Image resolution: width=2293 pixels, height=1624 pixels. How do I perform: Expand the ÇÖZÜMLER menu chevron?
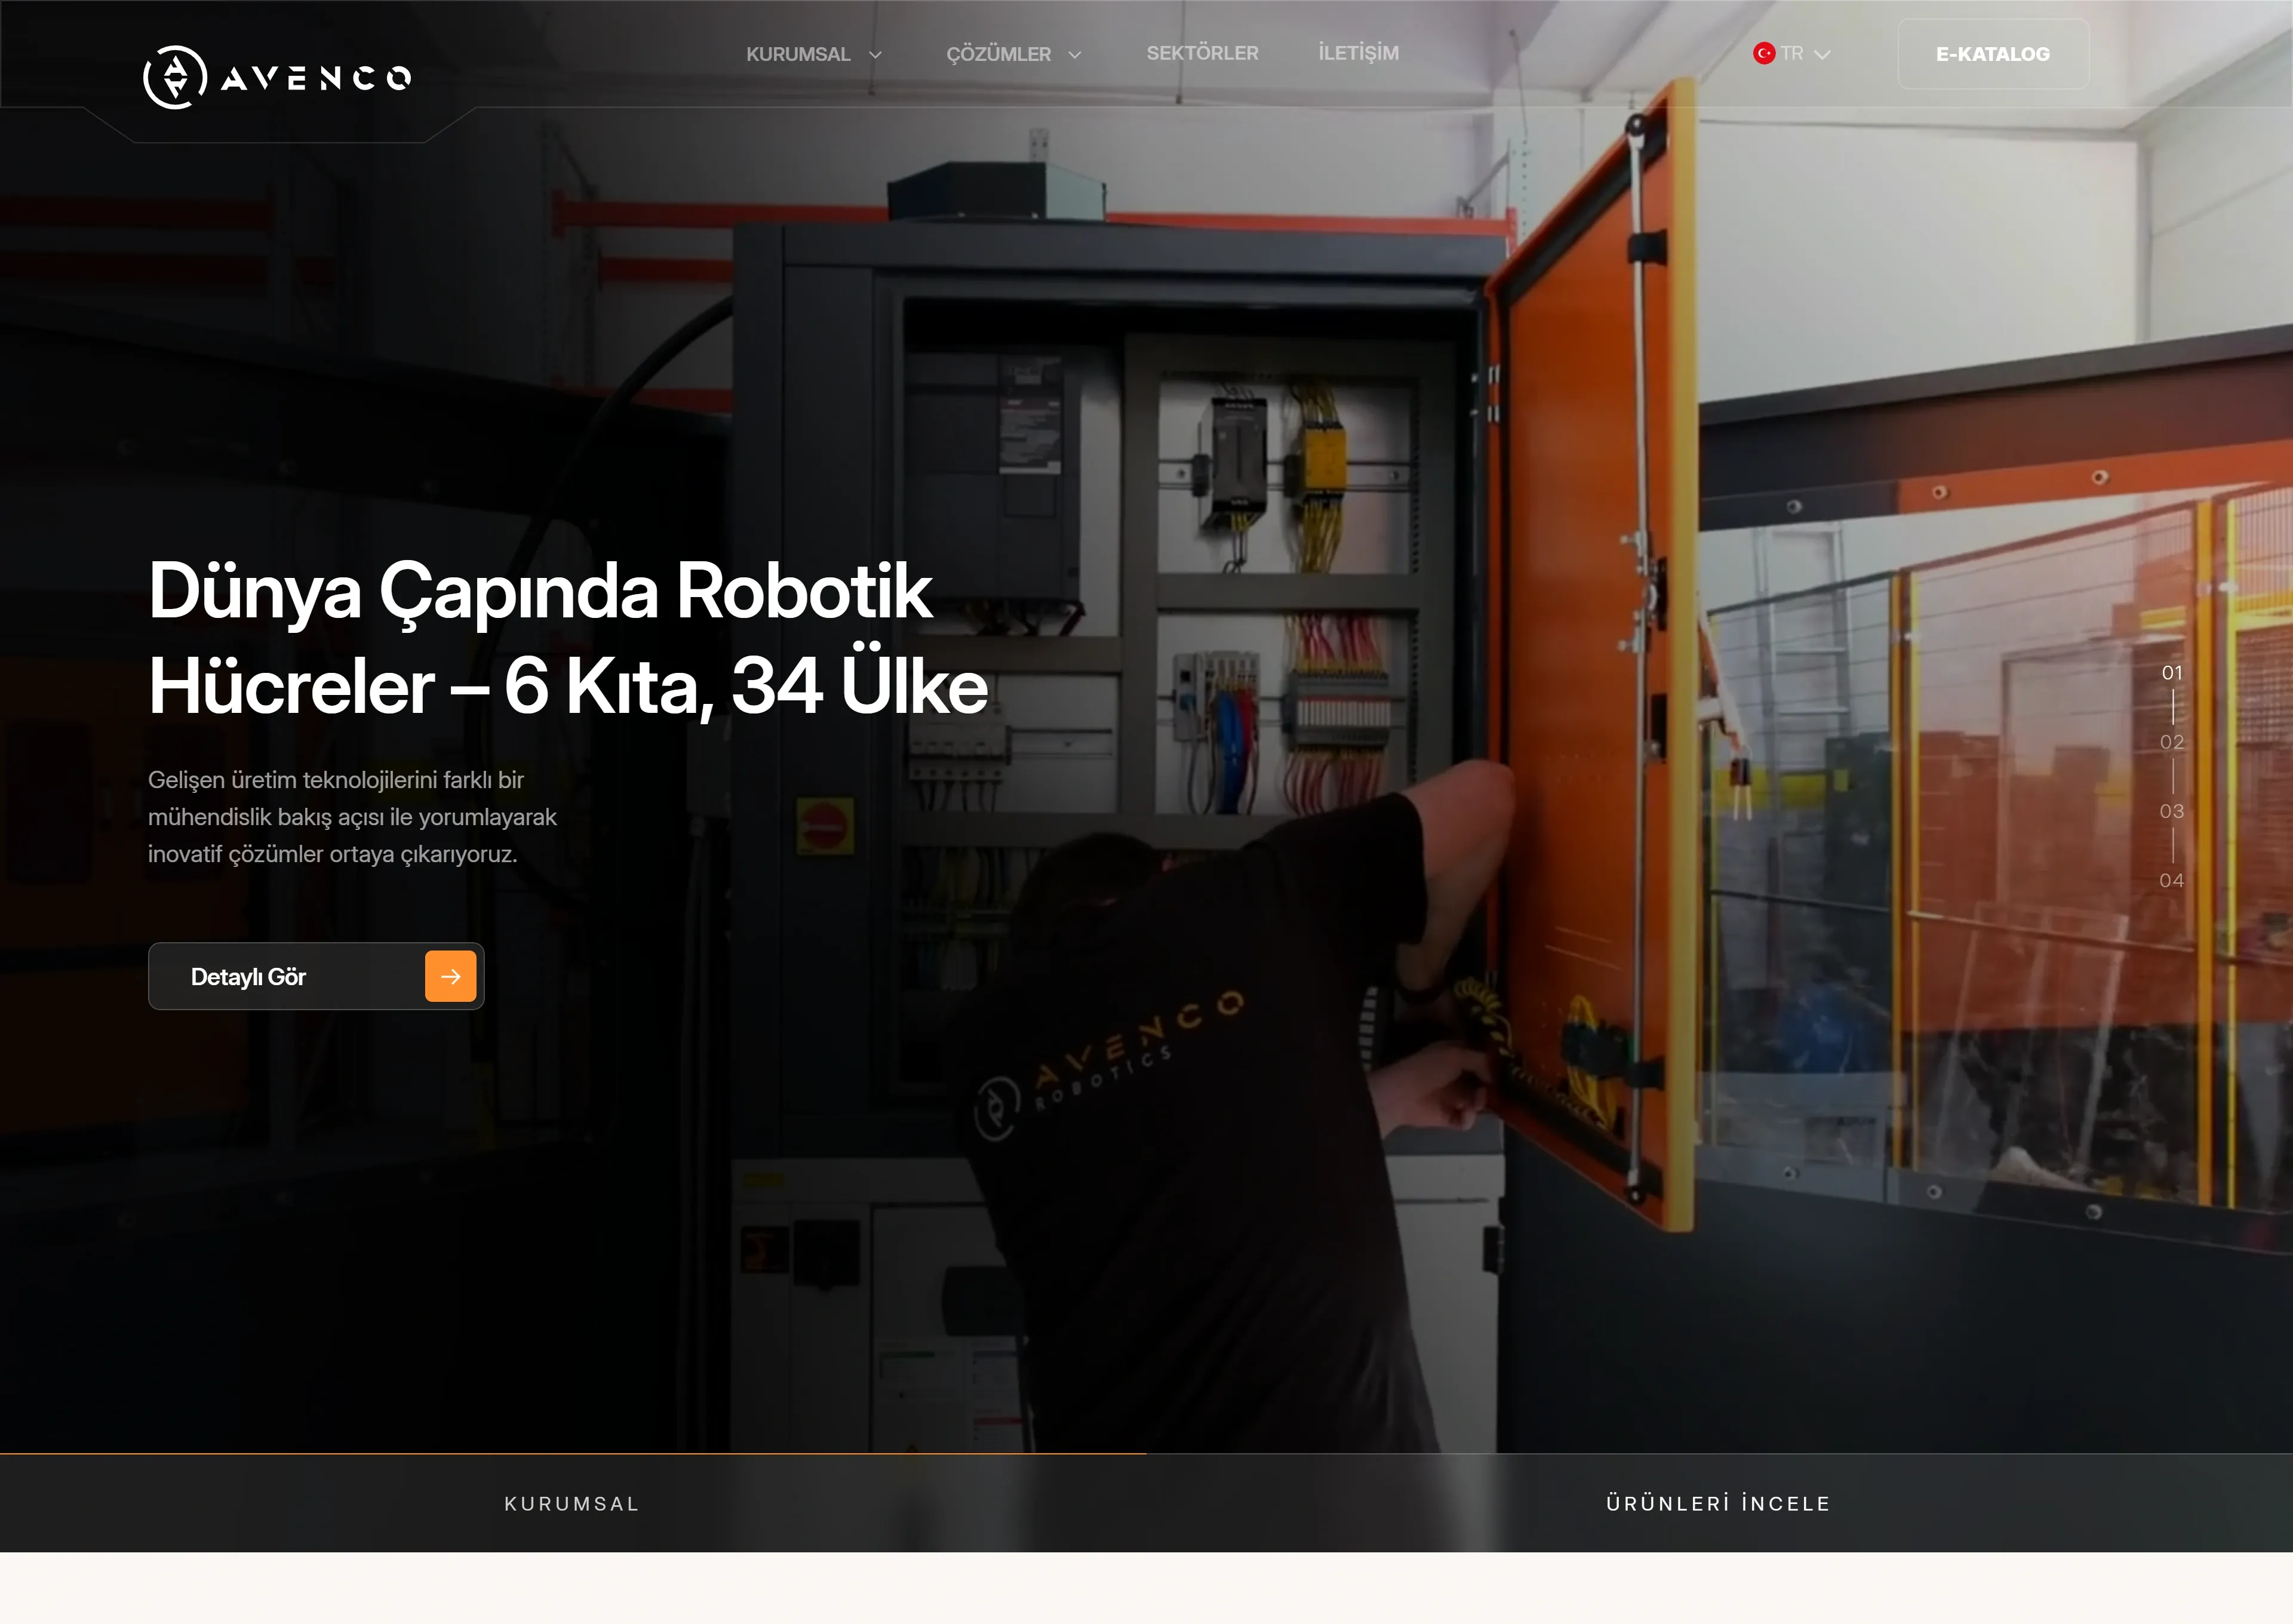1075,55
